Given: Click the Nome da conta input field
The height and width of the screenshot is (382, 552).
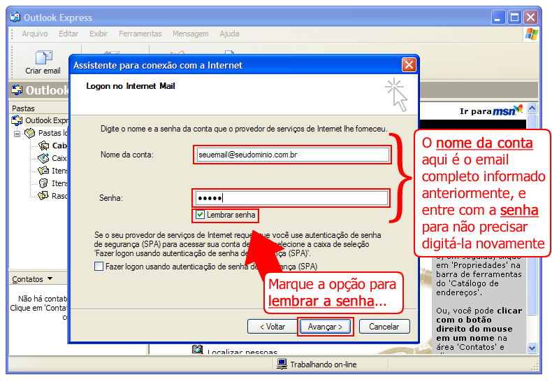Looking at the screenshot, I should coord(292,155).
